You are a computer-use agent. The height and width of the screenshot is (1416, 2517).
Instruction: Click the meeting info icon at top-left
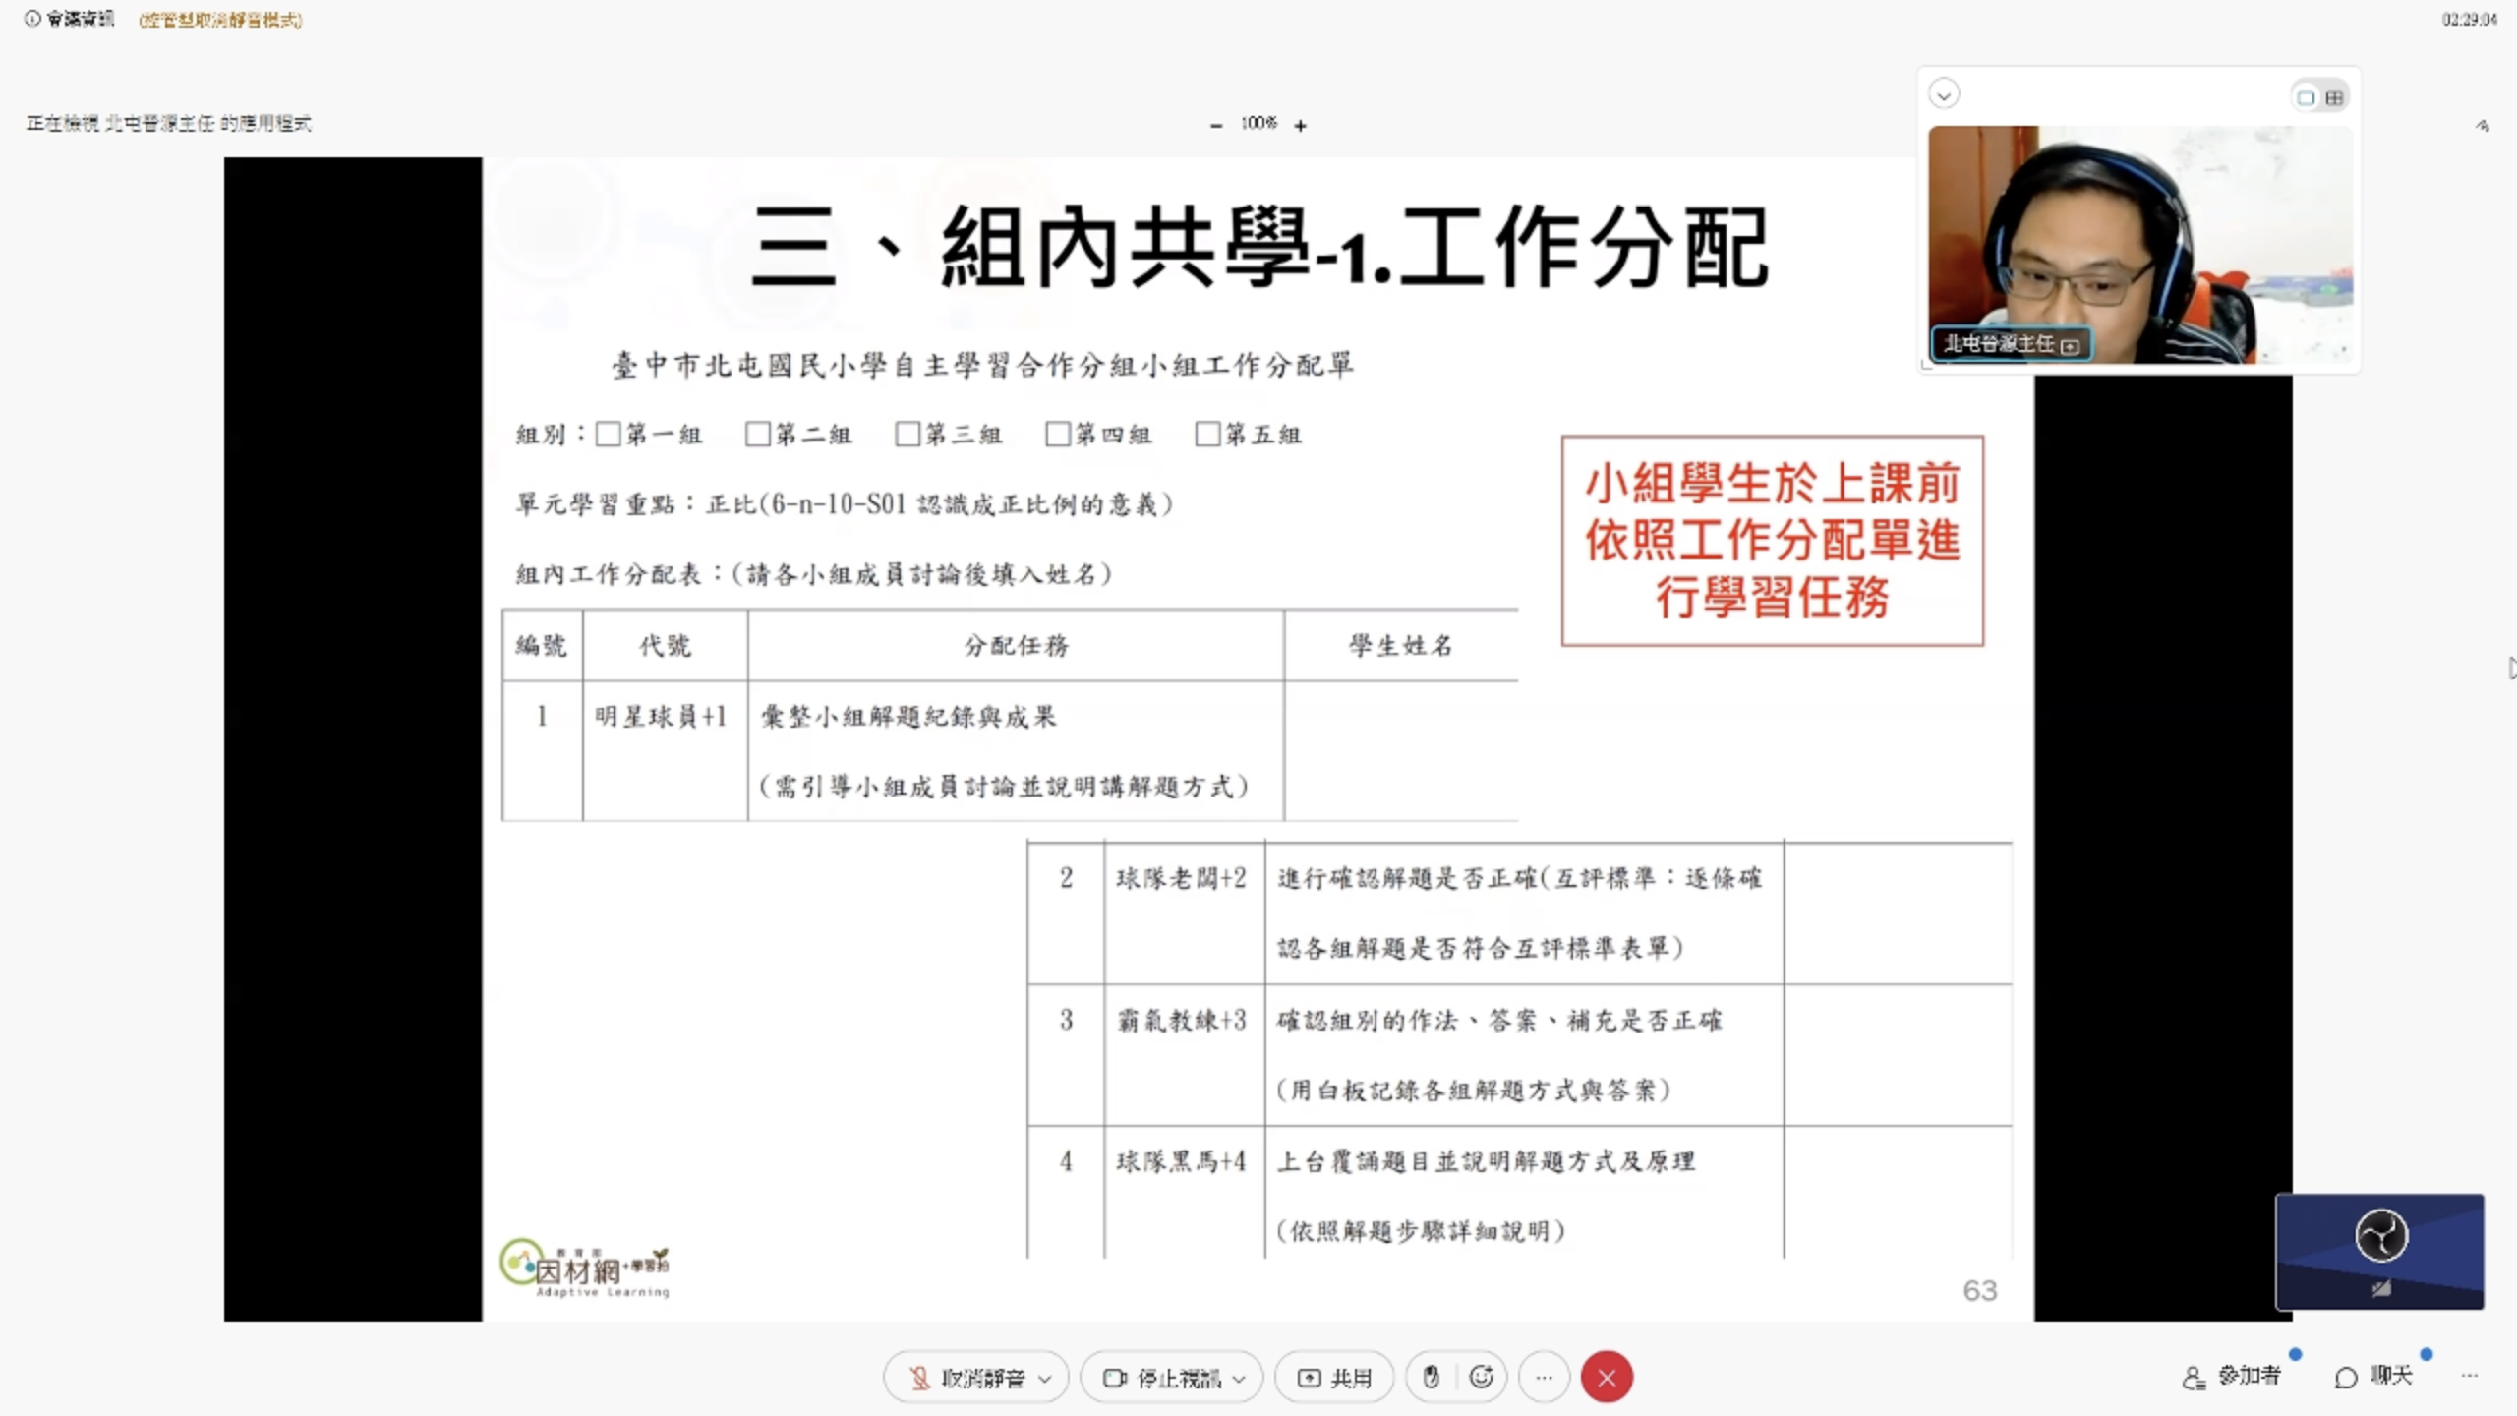point(32,19)
